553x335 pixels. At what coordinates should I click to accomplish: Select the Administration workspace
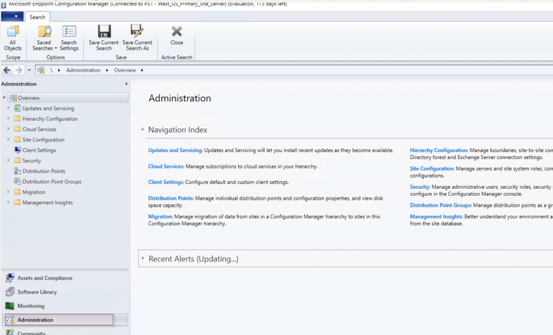(65, 320)
